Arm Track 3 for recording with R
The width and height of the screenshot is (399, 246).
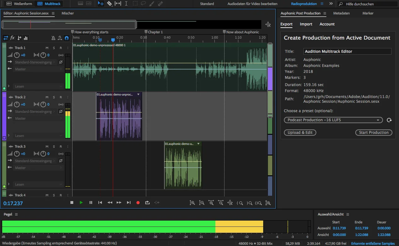tap(61, 146)
